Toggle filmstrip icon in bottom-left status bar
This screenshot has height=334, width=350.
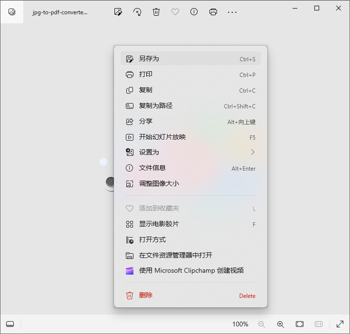10,324
